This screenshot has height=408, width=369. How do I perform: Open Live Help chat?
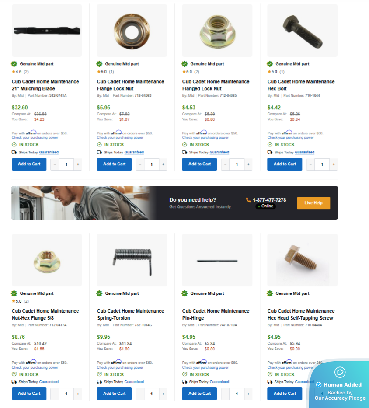[x=313, y=203]
